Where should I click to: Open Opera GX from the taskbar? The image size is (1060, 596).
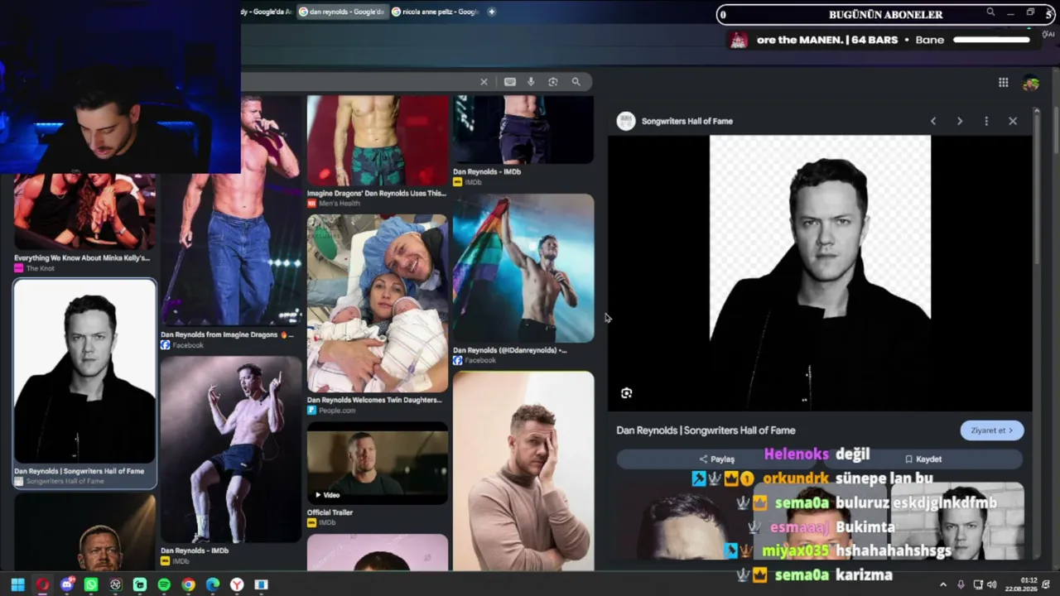click(x=42, y=584)
